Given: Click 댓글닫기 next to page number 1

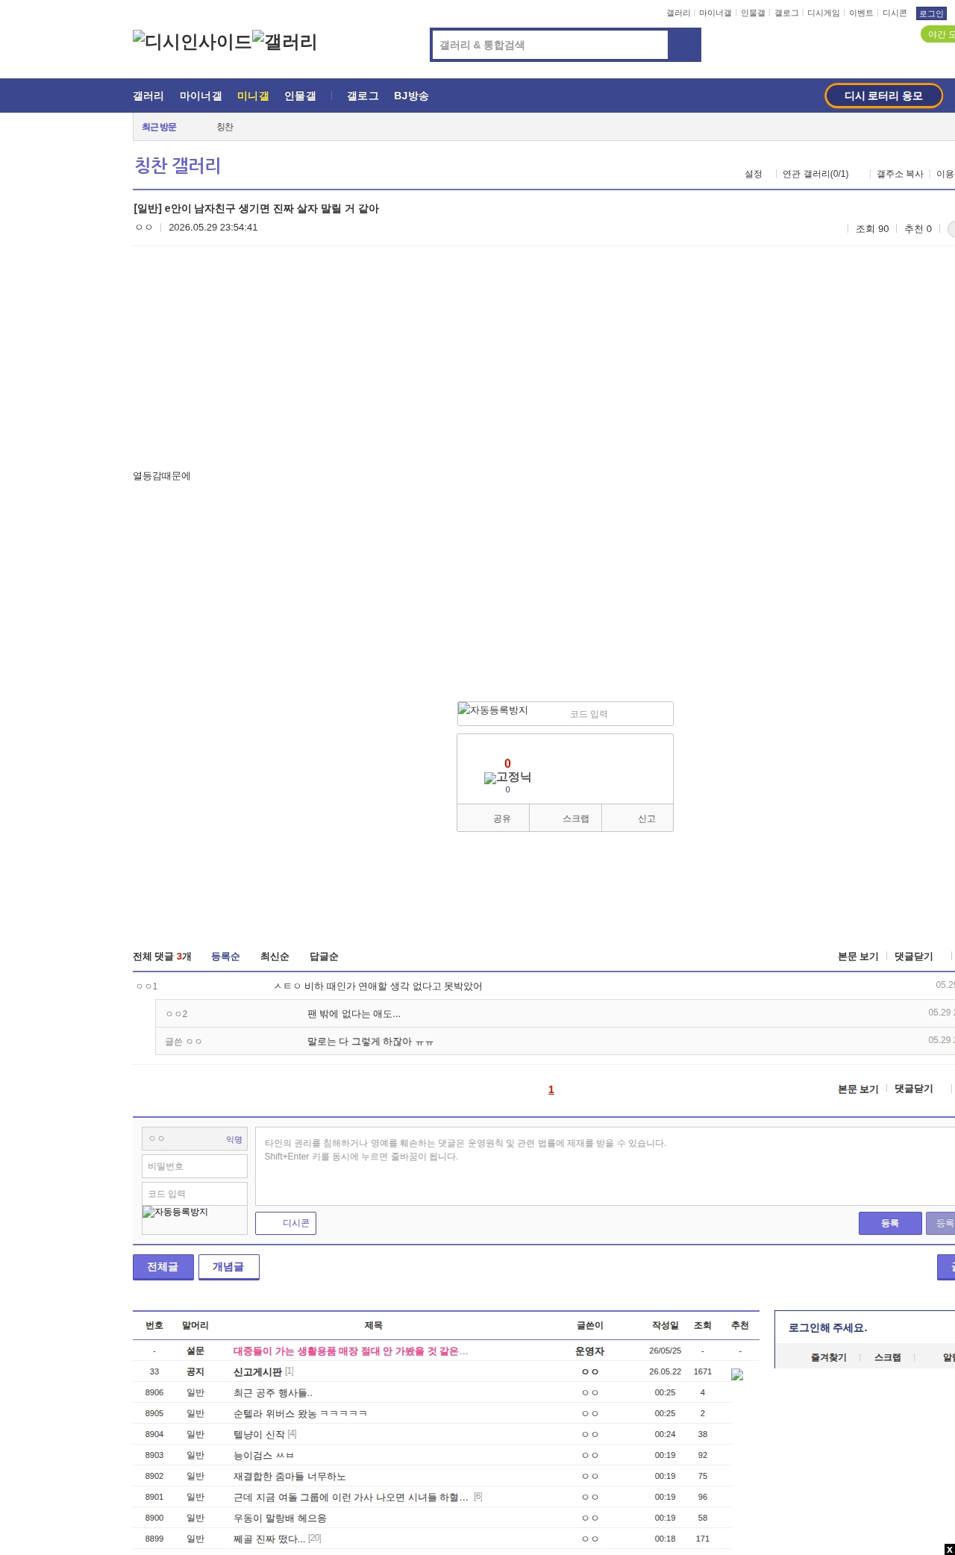Looking at the screenshot, I should 914,1089.
